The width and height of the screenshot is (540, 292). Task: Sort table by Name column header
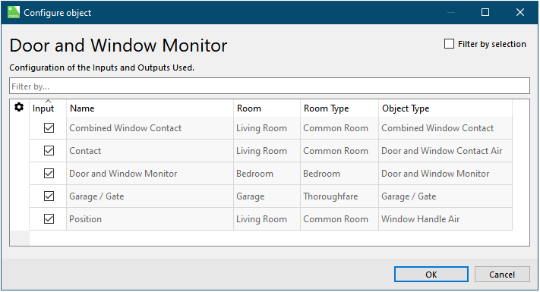[150, 108]
